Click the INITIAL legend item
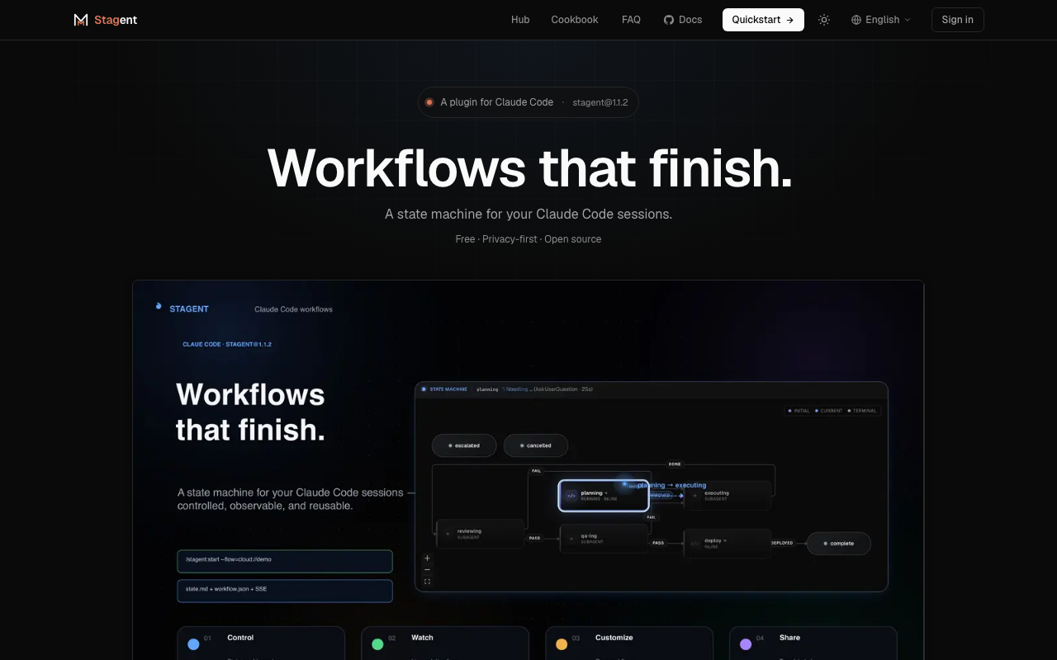The width and height of the screenshot is (1057, 660). pos(799,411)
